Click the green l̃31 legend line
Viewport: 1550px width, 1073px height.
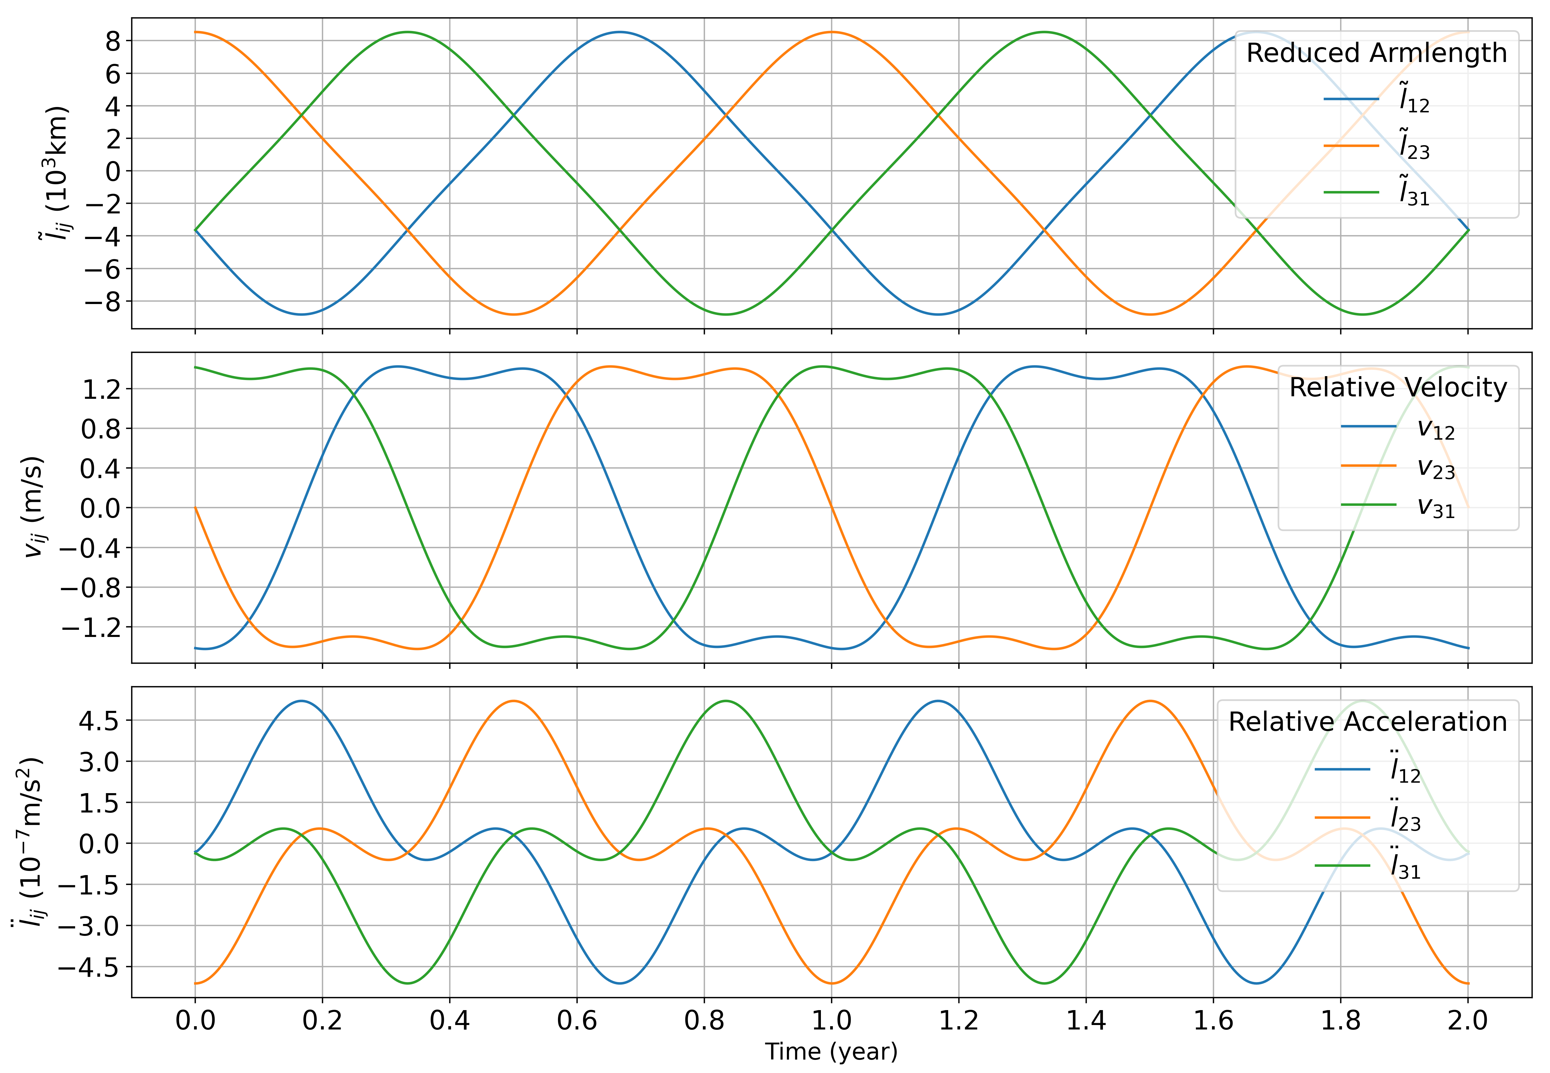point(1351,192)
